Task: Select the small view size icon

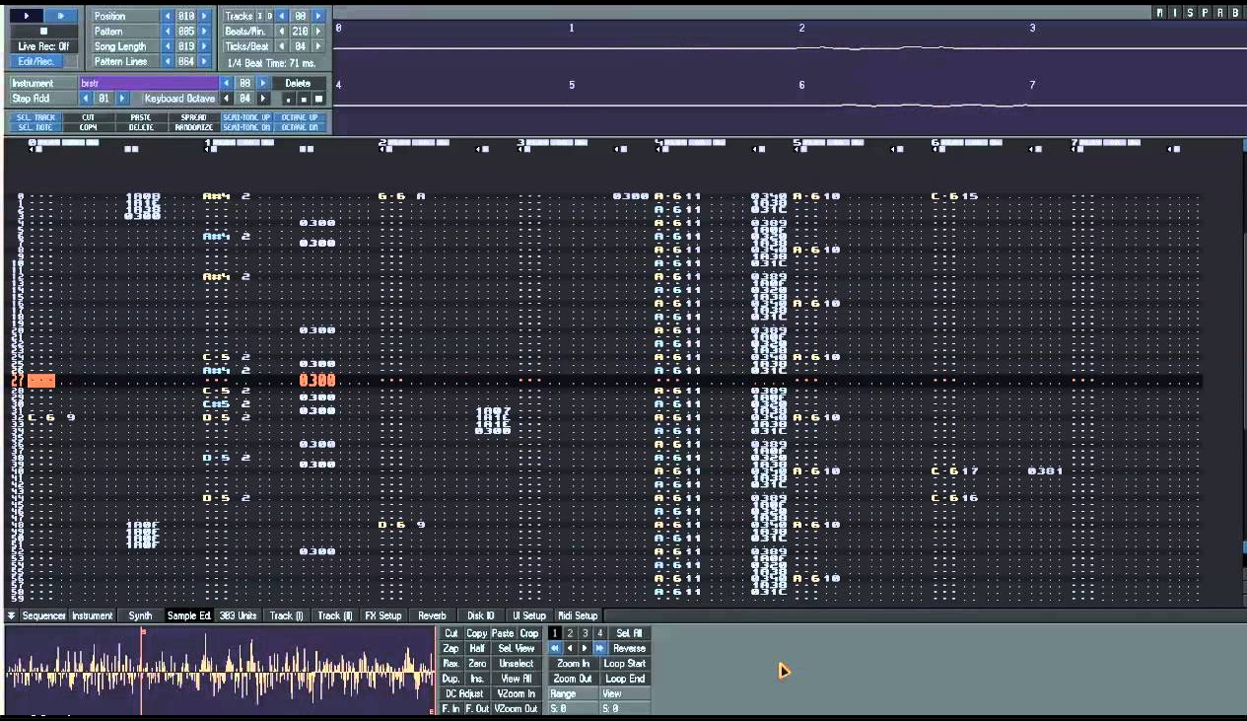Action: (288, 100)
